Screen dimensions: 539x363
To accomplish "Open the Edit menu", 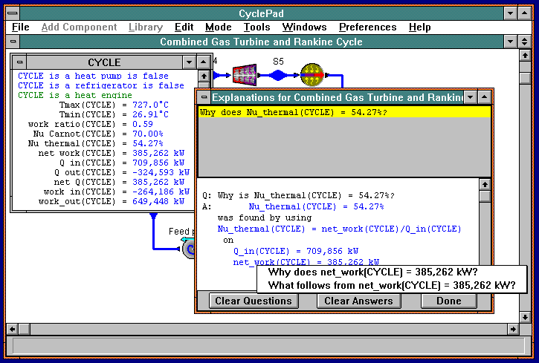I will click(184, 27).
